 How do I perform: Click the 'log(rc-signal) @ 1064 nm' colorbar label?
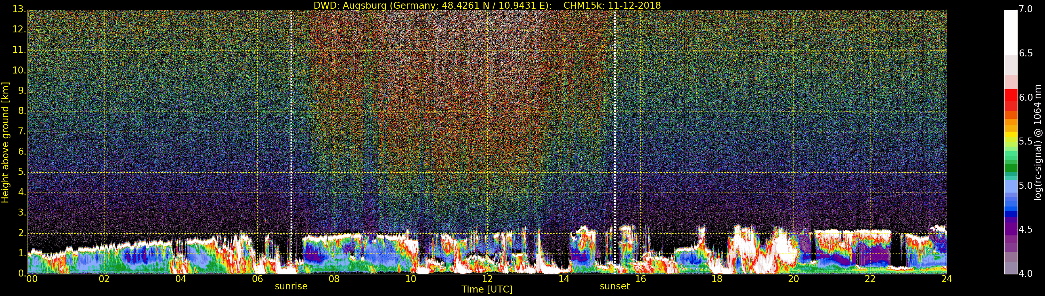[1038, 142]
